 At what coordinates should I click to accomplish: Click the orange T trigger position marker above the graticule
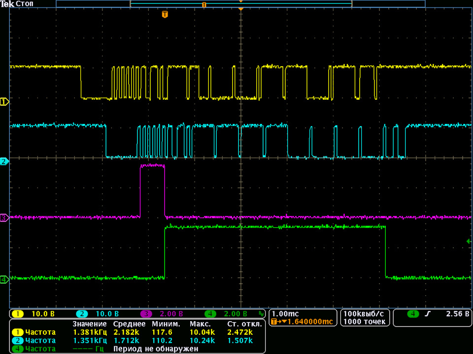[165, 14]
